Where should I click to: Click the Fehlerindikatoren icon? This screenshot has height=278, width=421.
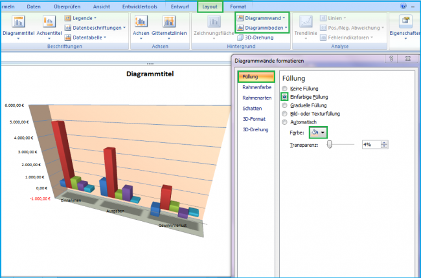323,37
